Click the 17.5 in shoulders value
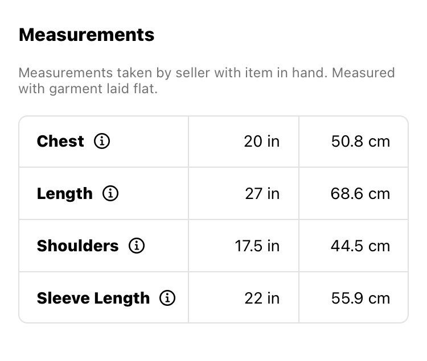 click(257, 246)
